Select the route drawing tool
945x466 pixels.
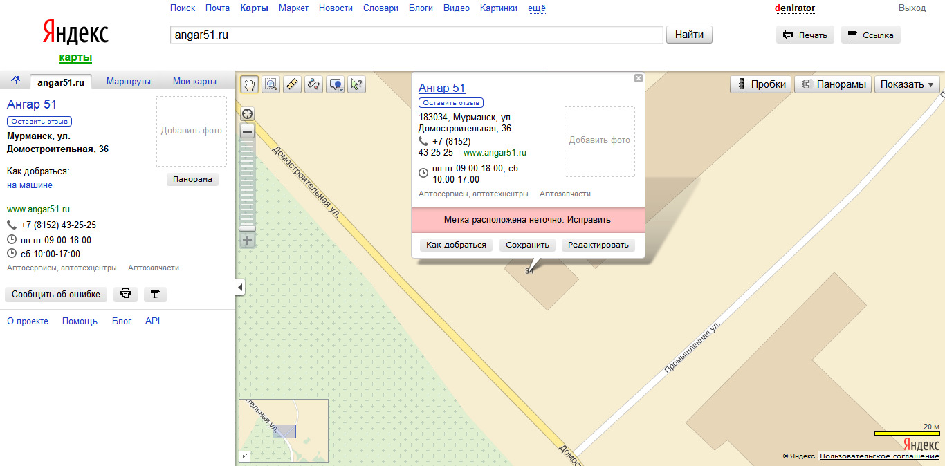click(x=313, y=84)
